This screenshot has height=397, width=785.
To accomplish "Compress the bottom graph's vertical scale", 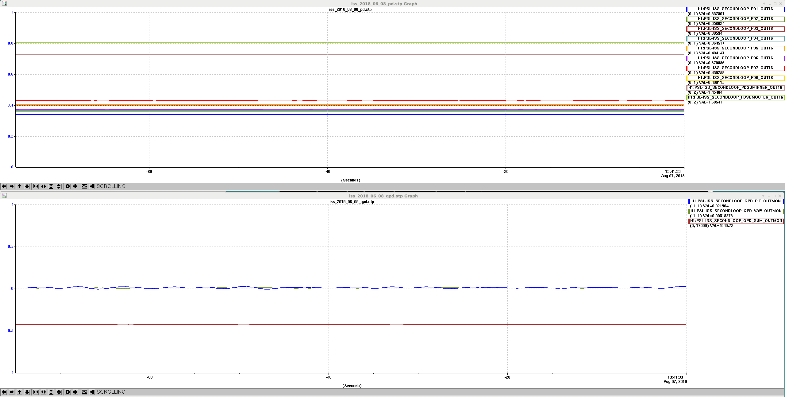I will pos(51,392).
